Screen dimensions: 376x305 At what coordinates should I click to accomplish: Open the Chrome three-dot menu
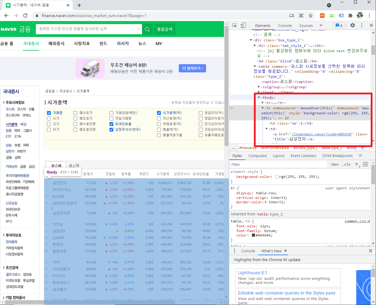point(370,16)
